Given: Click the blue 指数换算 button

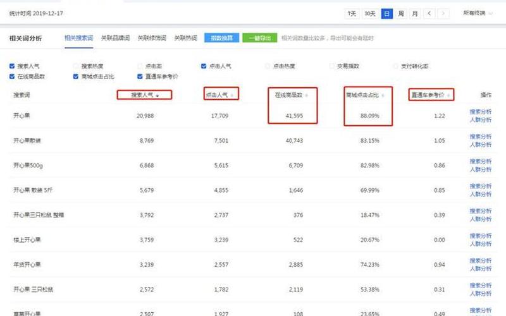Looking at the screenshot, I should (222, 38).
